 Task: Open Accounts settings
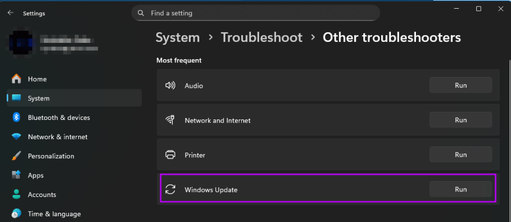coord(74,194)
